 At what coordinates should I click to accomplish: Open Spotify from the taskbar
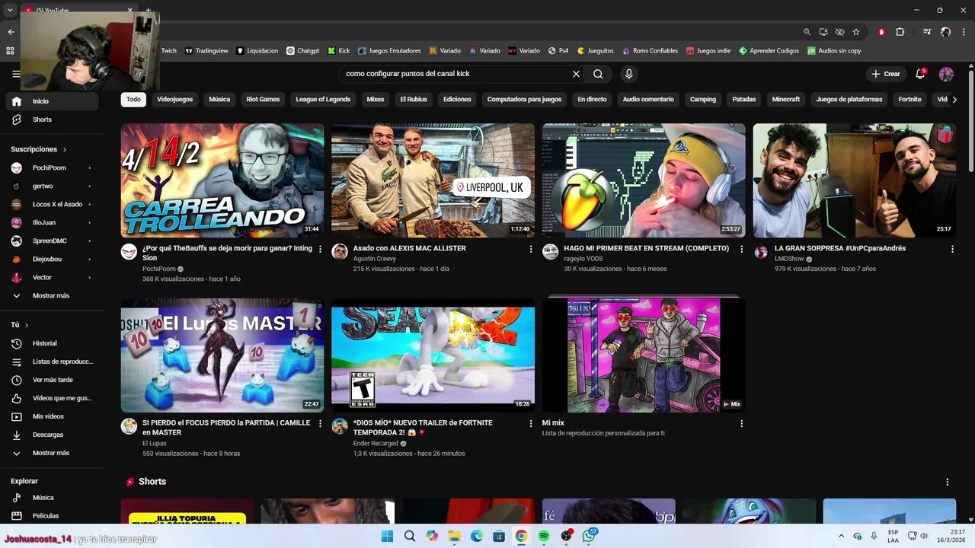pyautogui.click(x=544, y=536)
